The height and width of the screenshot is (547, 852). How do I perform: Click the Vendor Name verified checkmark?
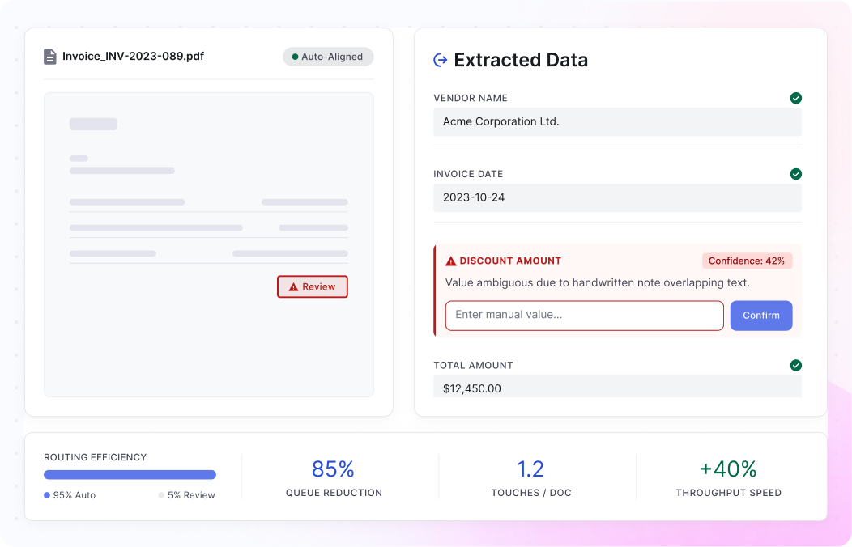click(x=796, y=98)
